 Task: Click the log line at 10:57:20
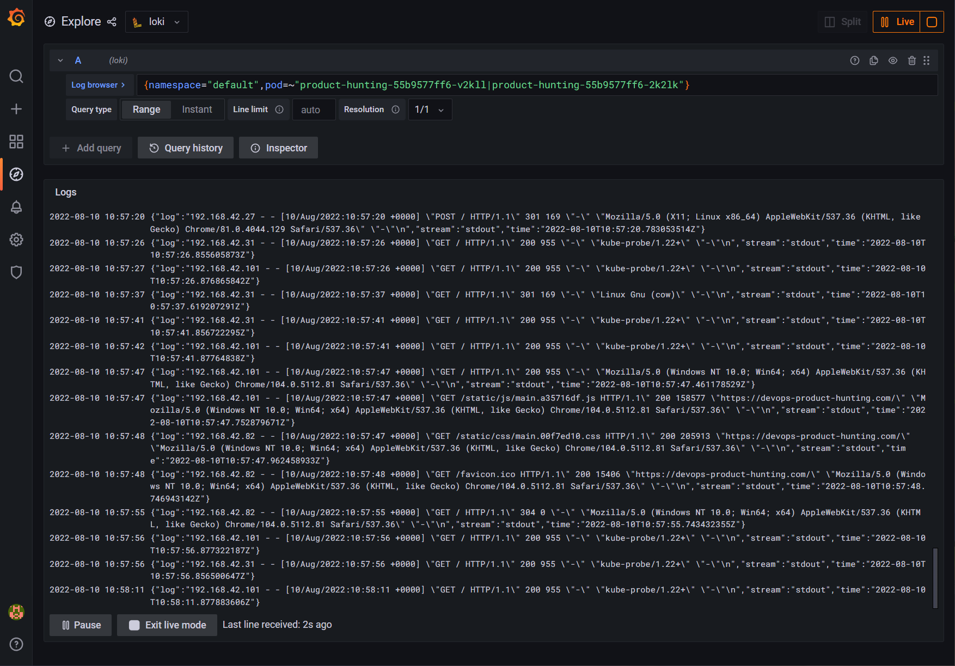tap(488, 223)
